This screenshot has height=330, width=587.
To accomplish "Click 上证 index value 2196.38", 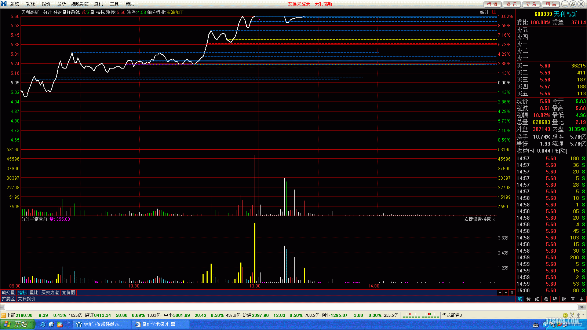I will coord(24,315).
